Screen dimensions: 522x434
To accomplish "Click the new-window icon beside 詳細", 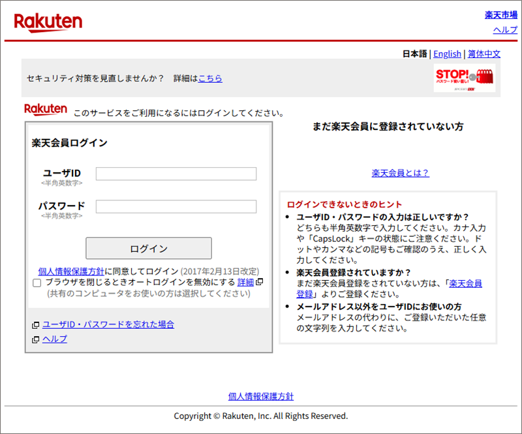I will point(259,282).
